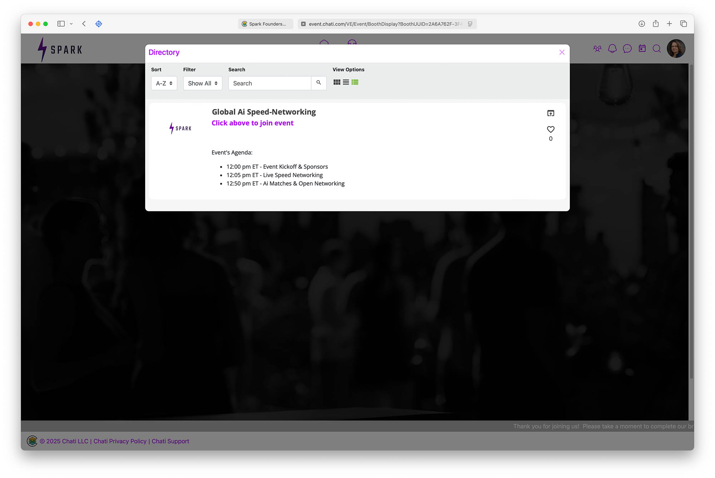Open the Sort A-Z dropdown
715x478 pixels.
[x=164, y=83]
